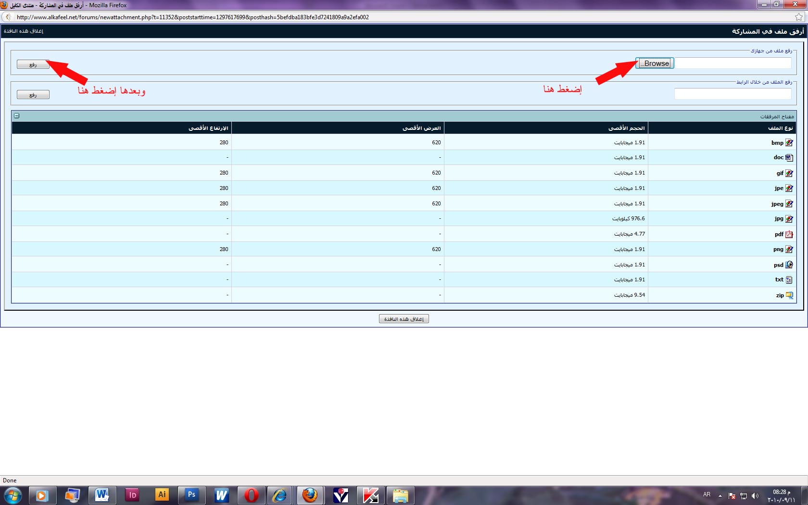Click the Browse button to choose file
Screen dimensions: 808x505
(655, 63)
